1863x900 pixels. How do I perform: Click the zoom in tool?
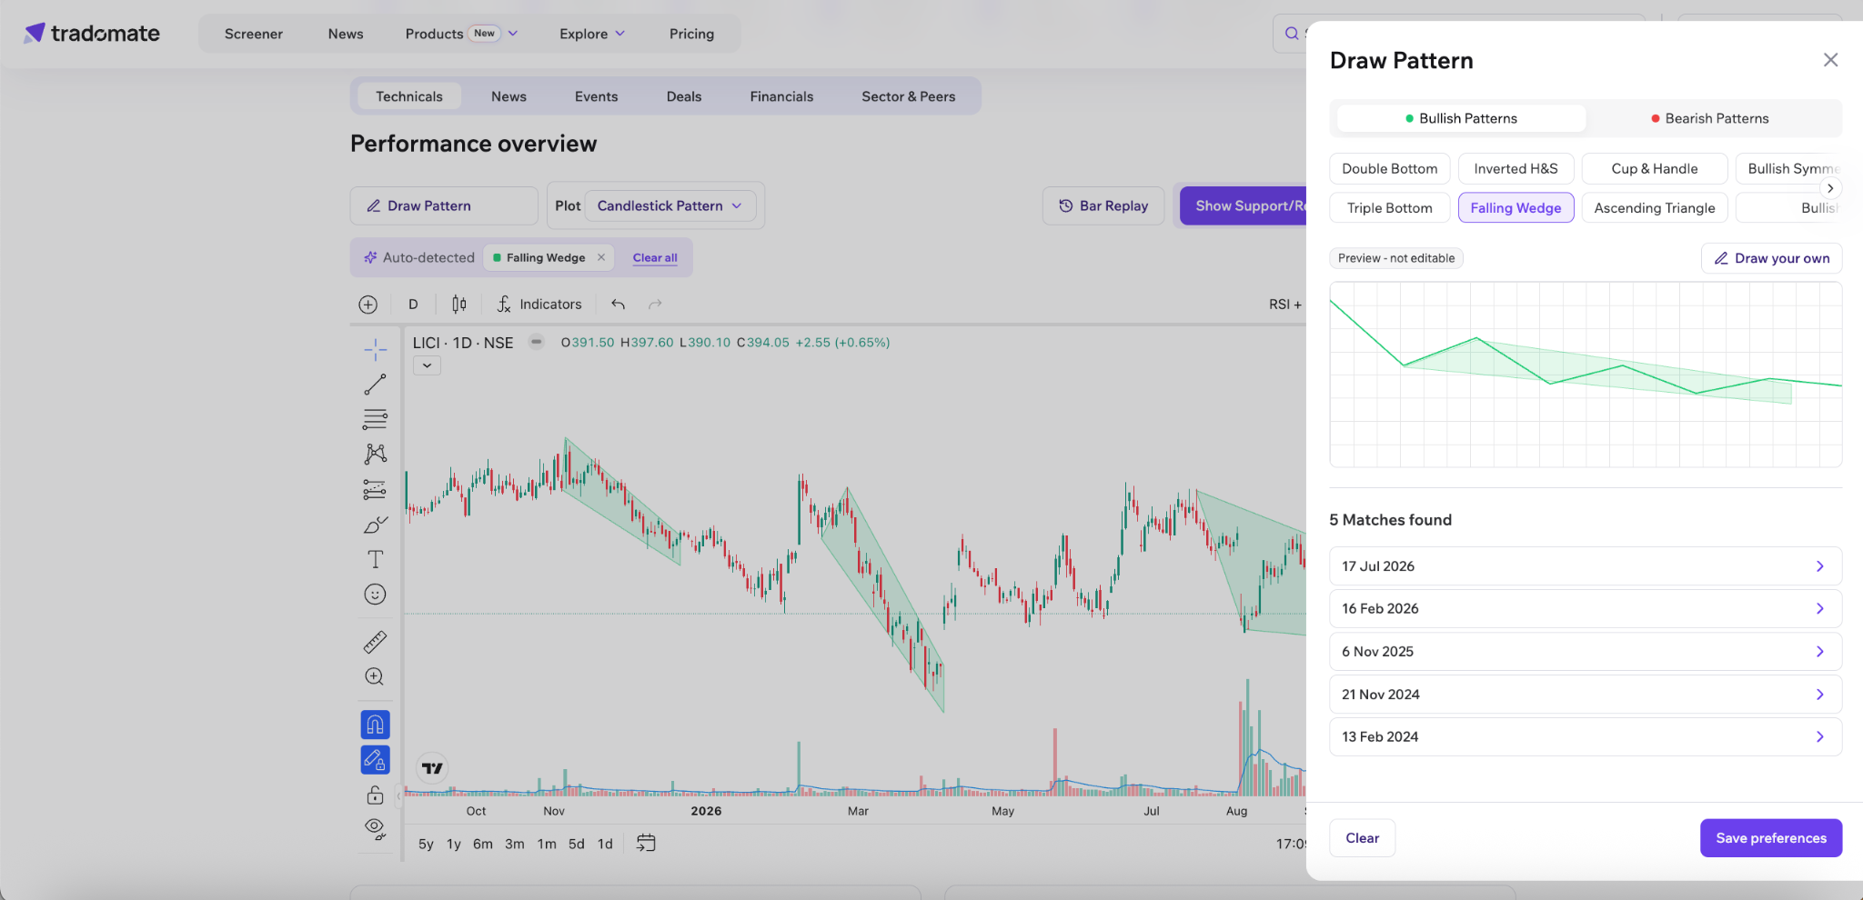(x=375, y=676)
